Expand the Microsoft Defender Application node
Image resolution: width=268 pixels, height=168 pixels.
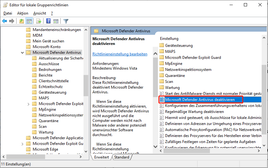pyautogui.click(x=22, y=138)
